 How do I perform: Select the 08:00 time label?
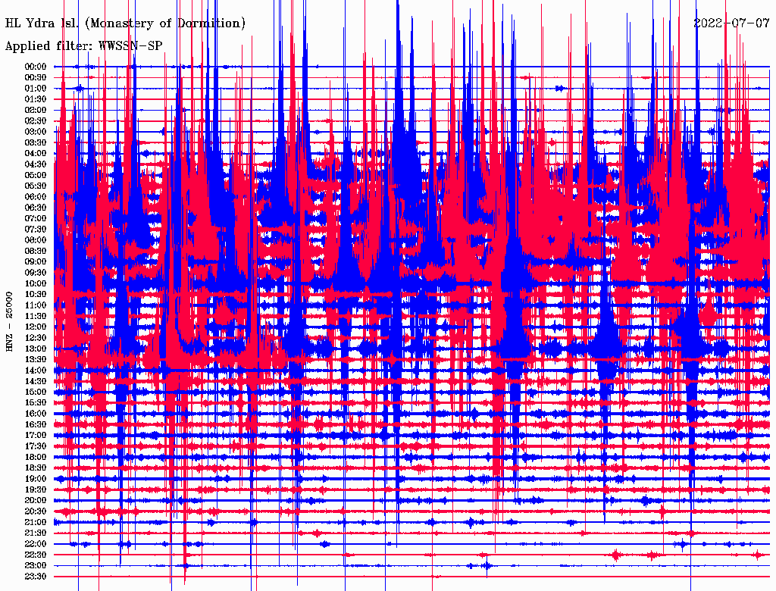(x=36, y=240)
